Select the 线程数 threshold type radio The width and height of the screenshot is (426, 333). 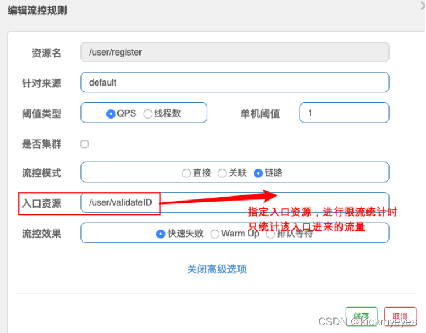(148, 114)
